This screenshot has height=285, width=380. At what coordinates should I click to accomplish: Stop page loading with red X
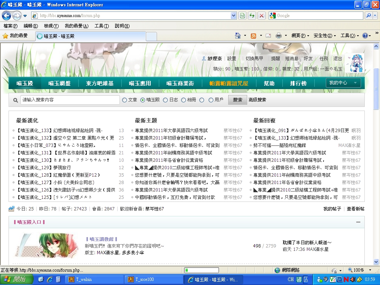pos(262,16)
